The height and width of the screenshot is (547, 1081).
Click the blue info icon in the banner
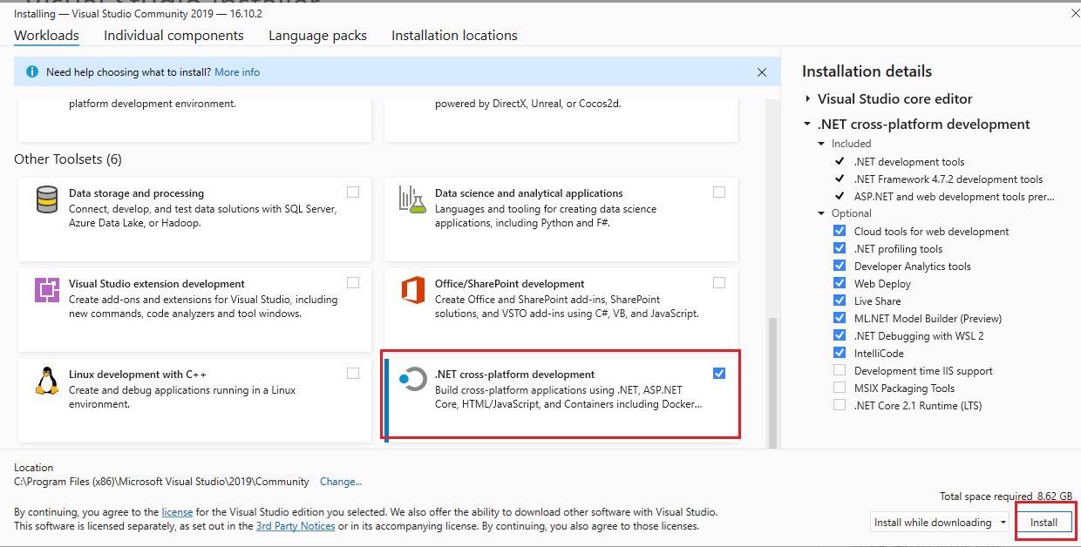tap(32, 72)
